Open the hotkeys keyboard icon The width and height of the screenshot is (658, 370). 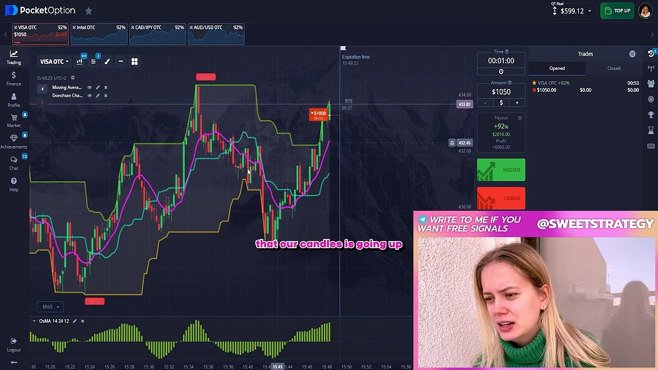coord(651,146)
